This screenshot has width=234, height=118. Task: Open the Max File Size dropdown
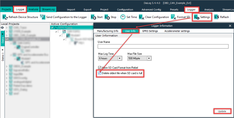149,58
